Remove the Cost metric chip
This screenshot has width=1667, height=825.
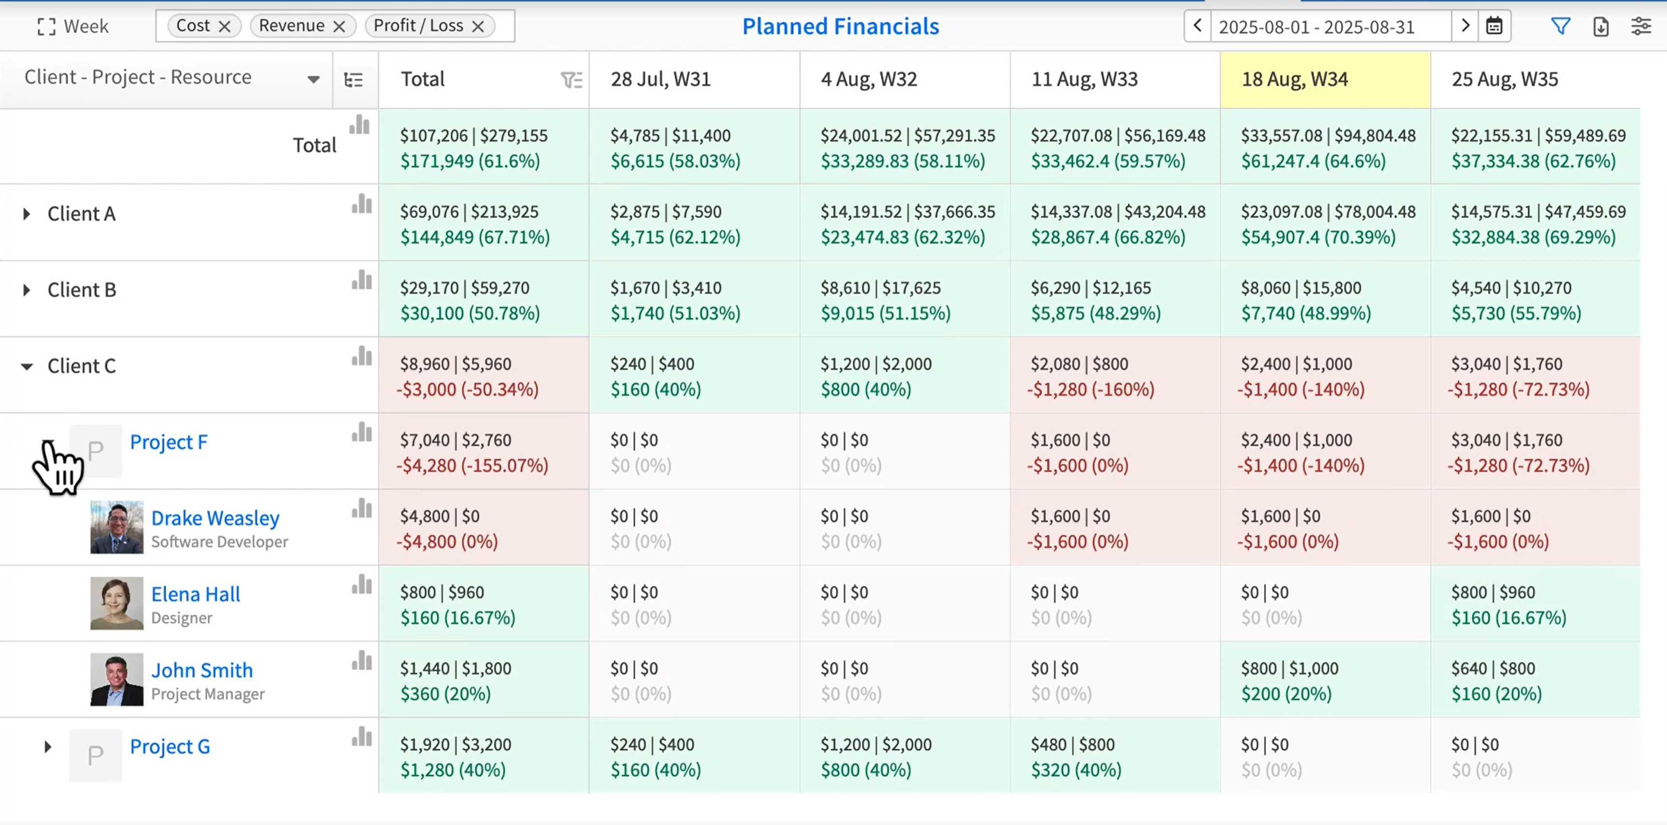225,27
